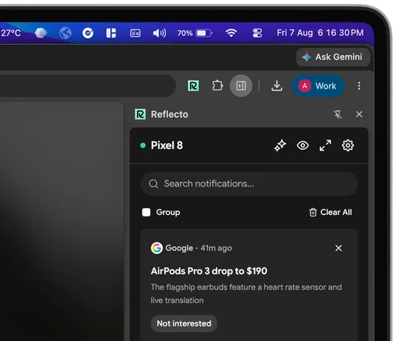Open the volume menu bar icon
The width and height of the screenshot is (398, 341).
click(x=159, y=33)
